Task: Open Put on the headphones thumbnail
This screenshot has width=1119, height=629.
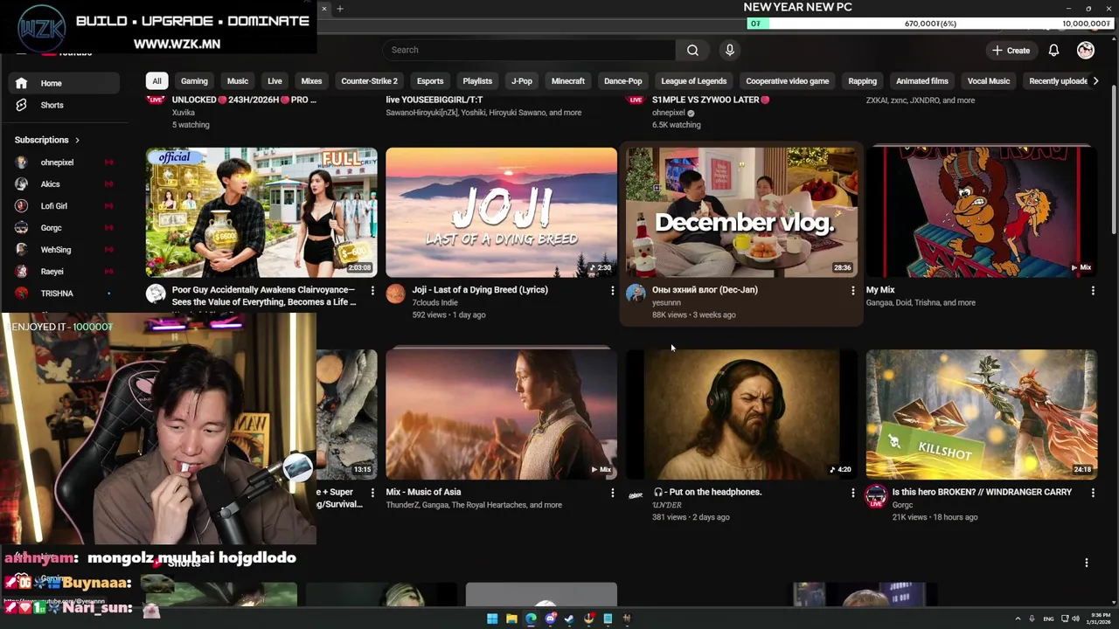Action: pos(741,414)
